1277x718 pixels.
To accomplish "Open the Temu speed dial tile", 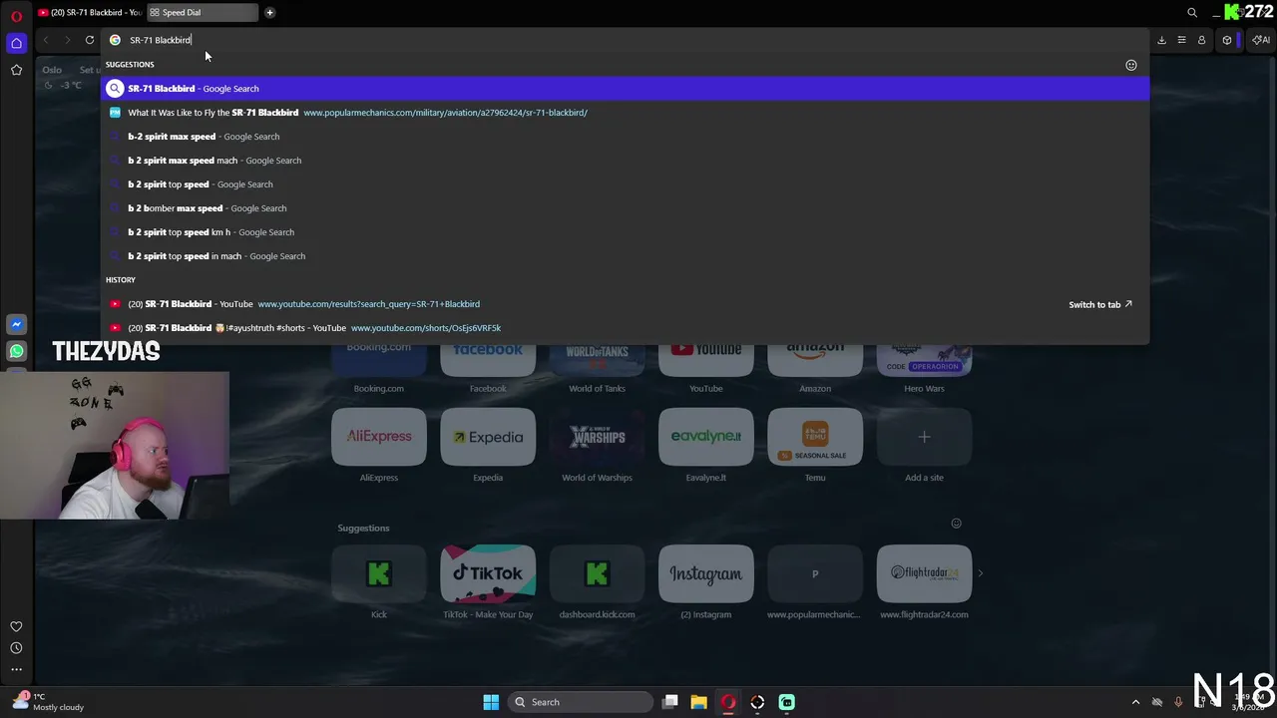I will click(815, 437).
